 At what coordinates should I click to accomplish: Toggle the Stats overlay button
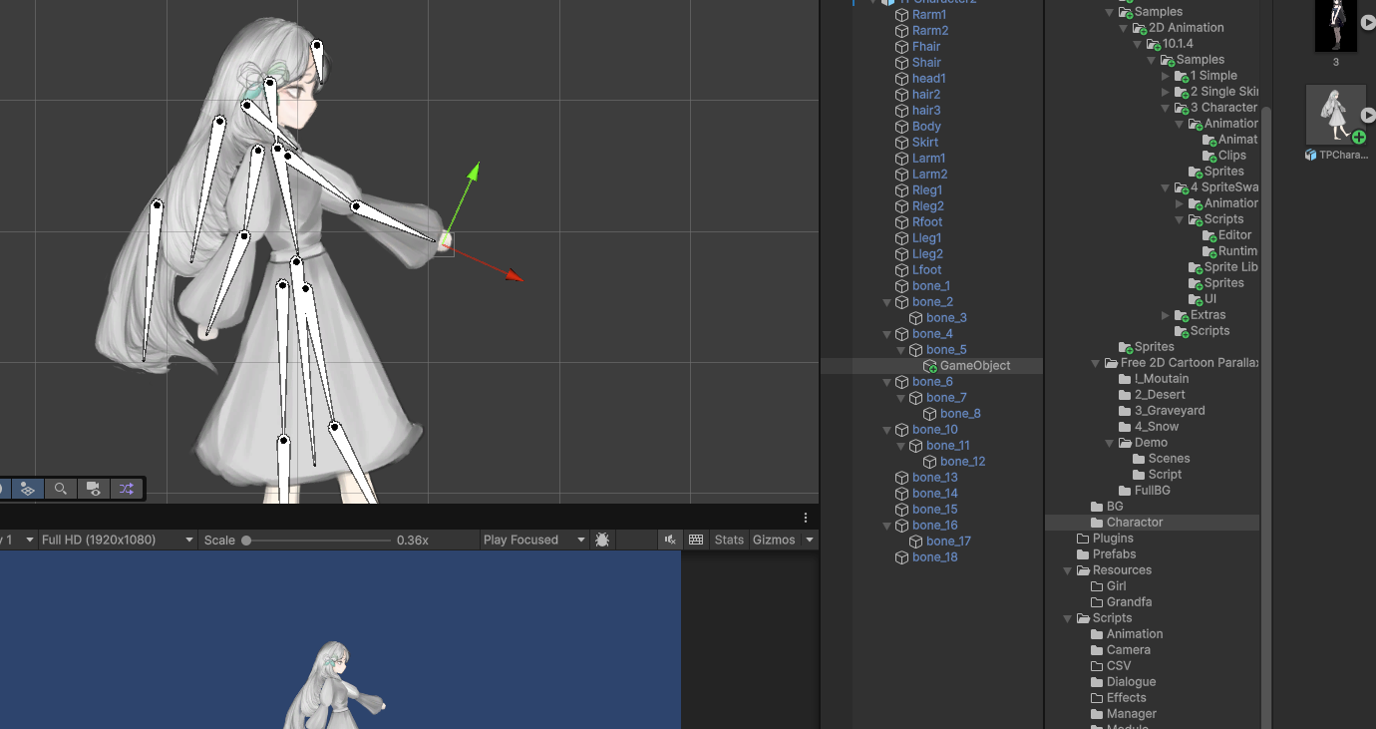(x=729, y=540)
